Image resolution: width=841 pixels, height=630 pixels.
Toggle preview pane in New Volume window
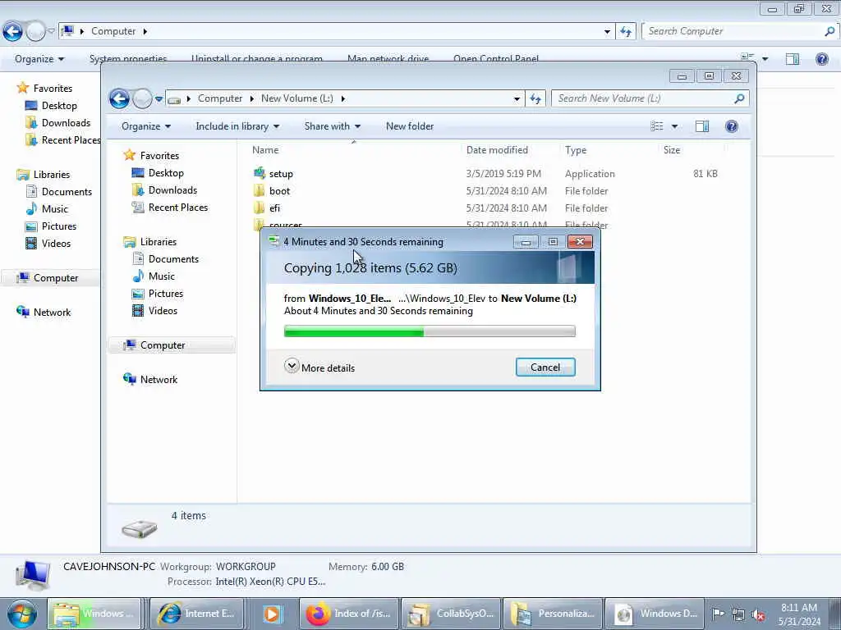(x=702, y=126)
